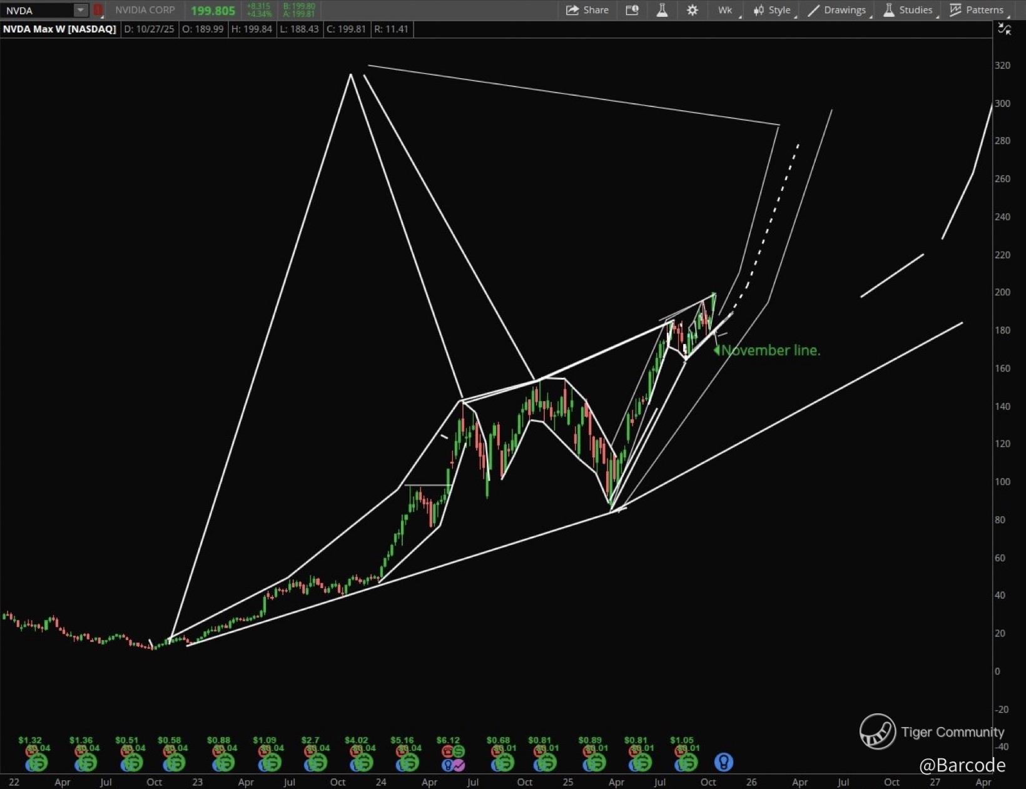This screenshot has height=789, width=1026.
Task: Open the icon between Share and the flask
Action: click(632, 10)
